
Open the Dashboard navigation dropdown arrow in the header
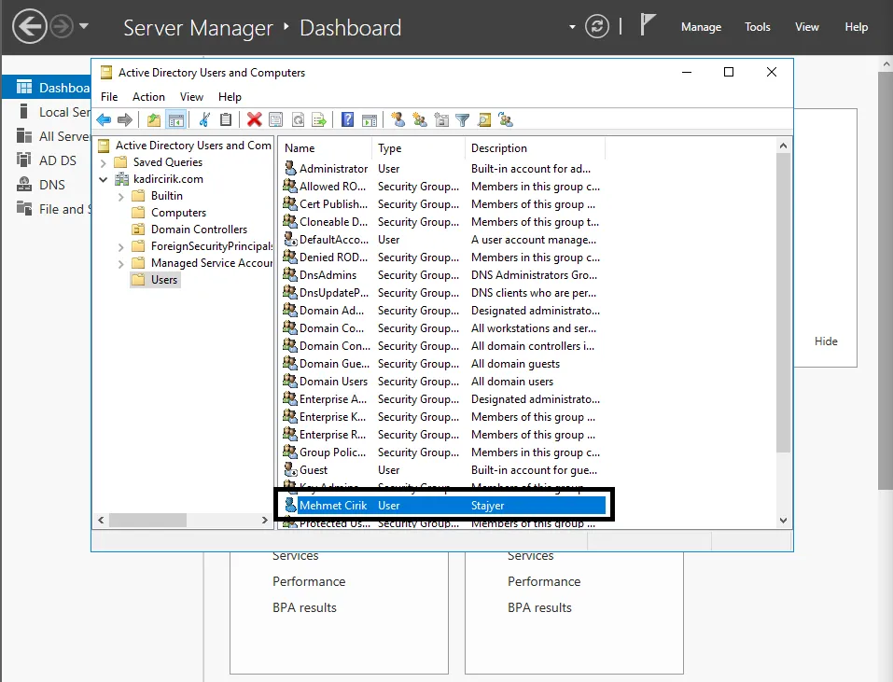[x=572, y=27]
